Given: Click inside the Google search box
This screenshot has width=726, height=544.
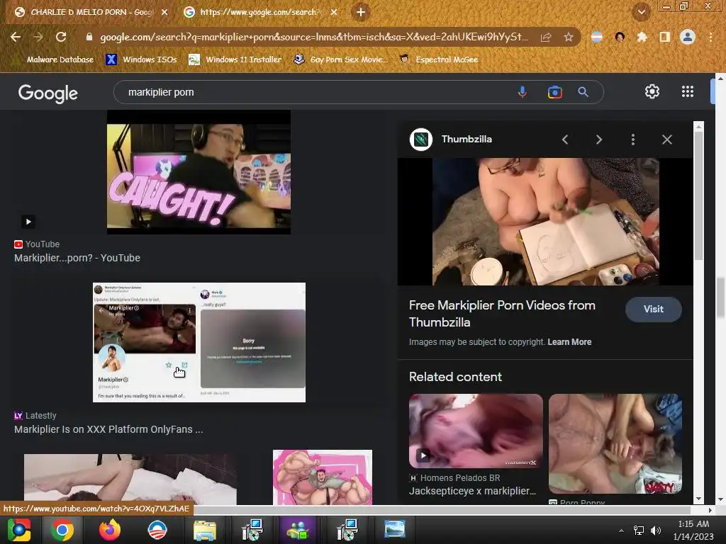Looking at the screenshot, I should [x=315, y=92].
